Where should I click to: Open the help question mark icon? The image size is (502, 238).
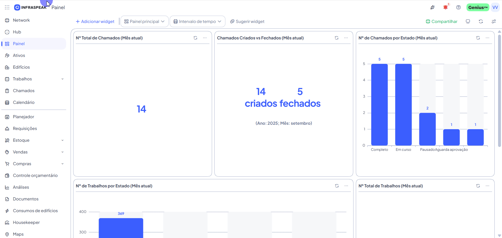(458, 7)
